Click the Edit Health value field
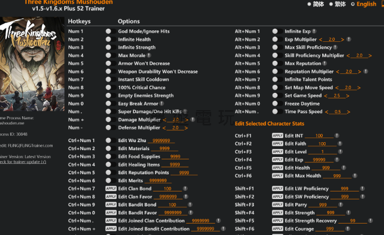The height and width of the screenshot is (235, 384). pos(326,168)
